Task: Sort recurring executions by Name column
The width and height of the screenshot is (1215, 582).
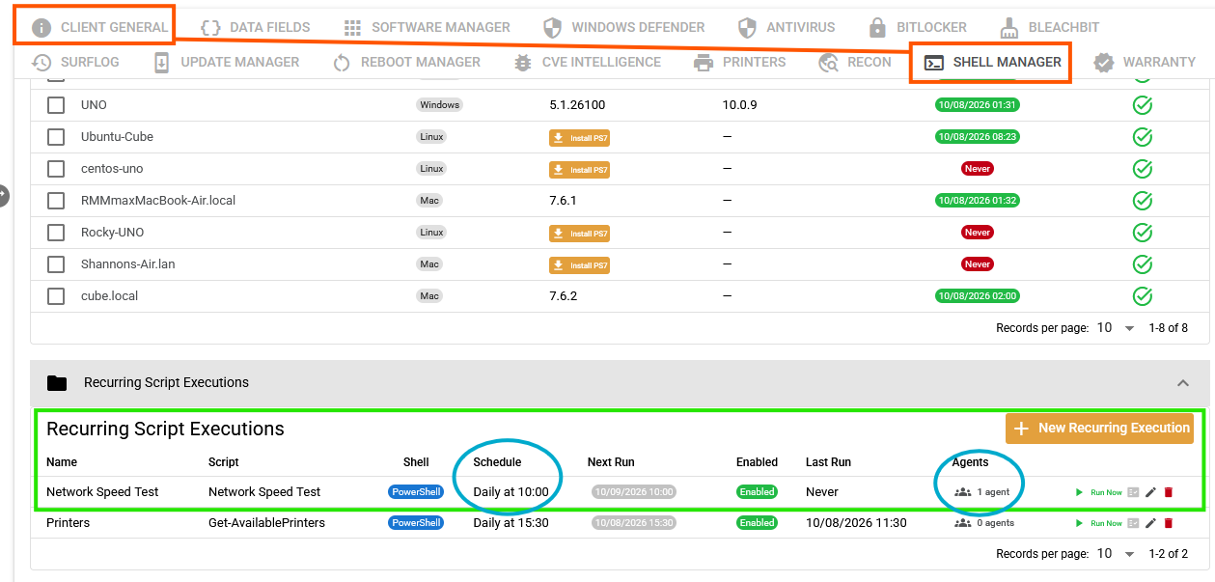Action: point(62,462)
